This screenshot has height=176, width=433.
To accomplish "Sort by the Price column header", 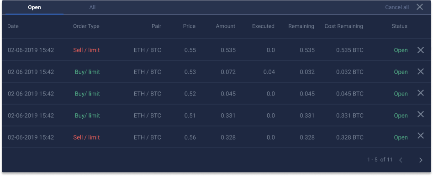I will [189, 26].
